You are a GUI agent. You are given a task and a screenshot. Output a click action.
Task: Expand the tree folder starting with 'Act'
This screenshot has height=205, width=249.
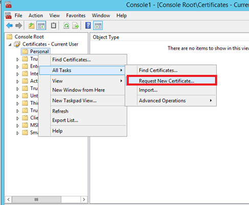[x=17, y=81]
